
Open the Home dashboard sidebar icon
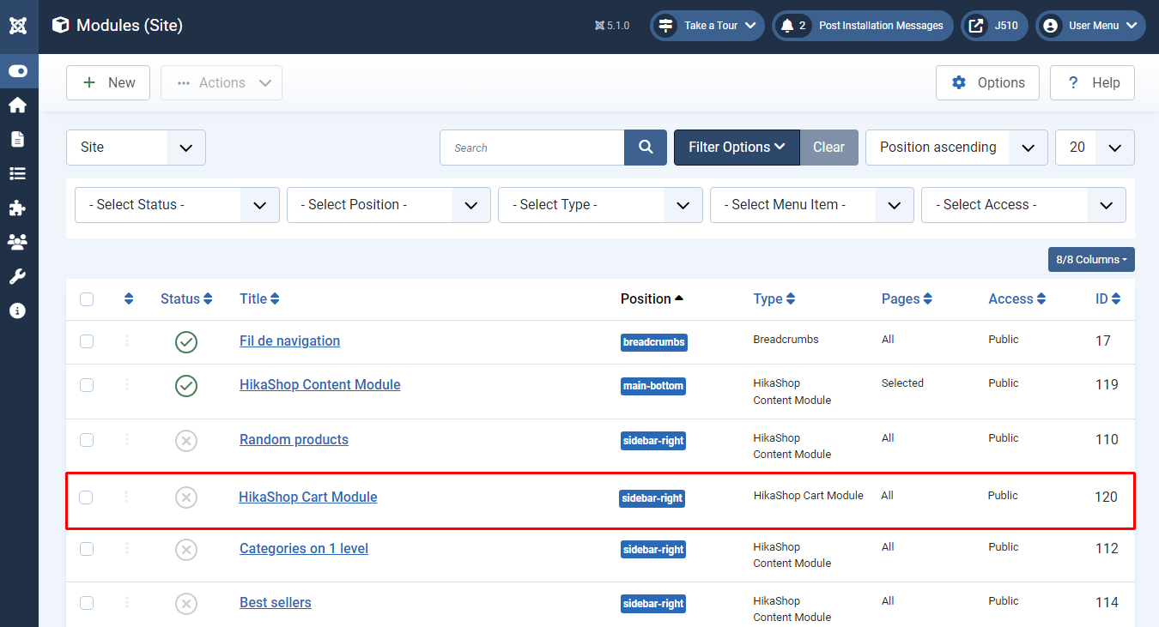[x=18, y=105]
